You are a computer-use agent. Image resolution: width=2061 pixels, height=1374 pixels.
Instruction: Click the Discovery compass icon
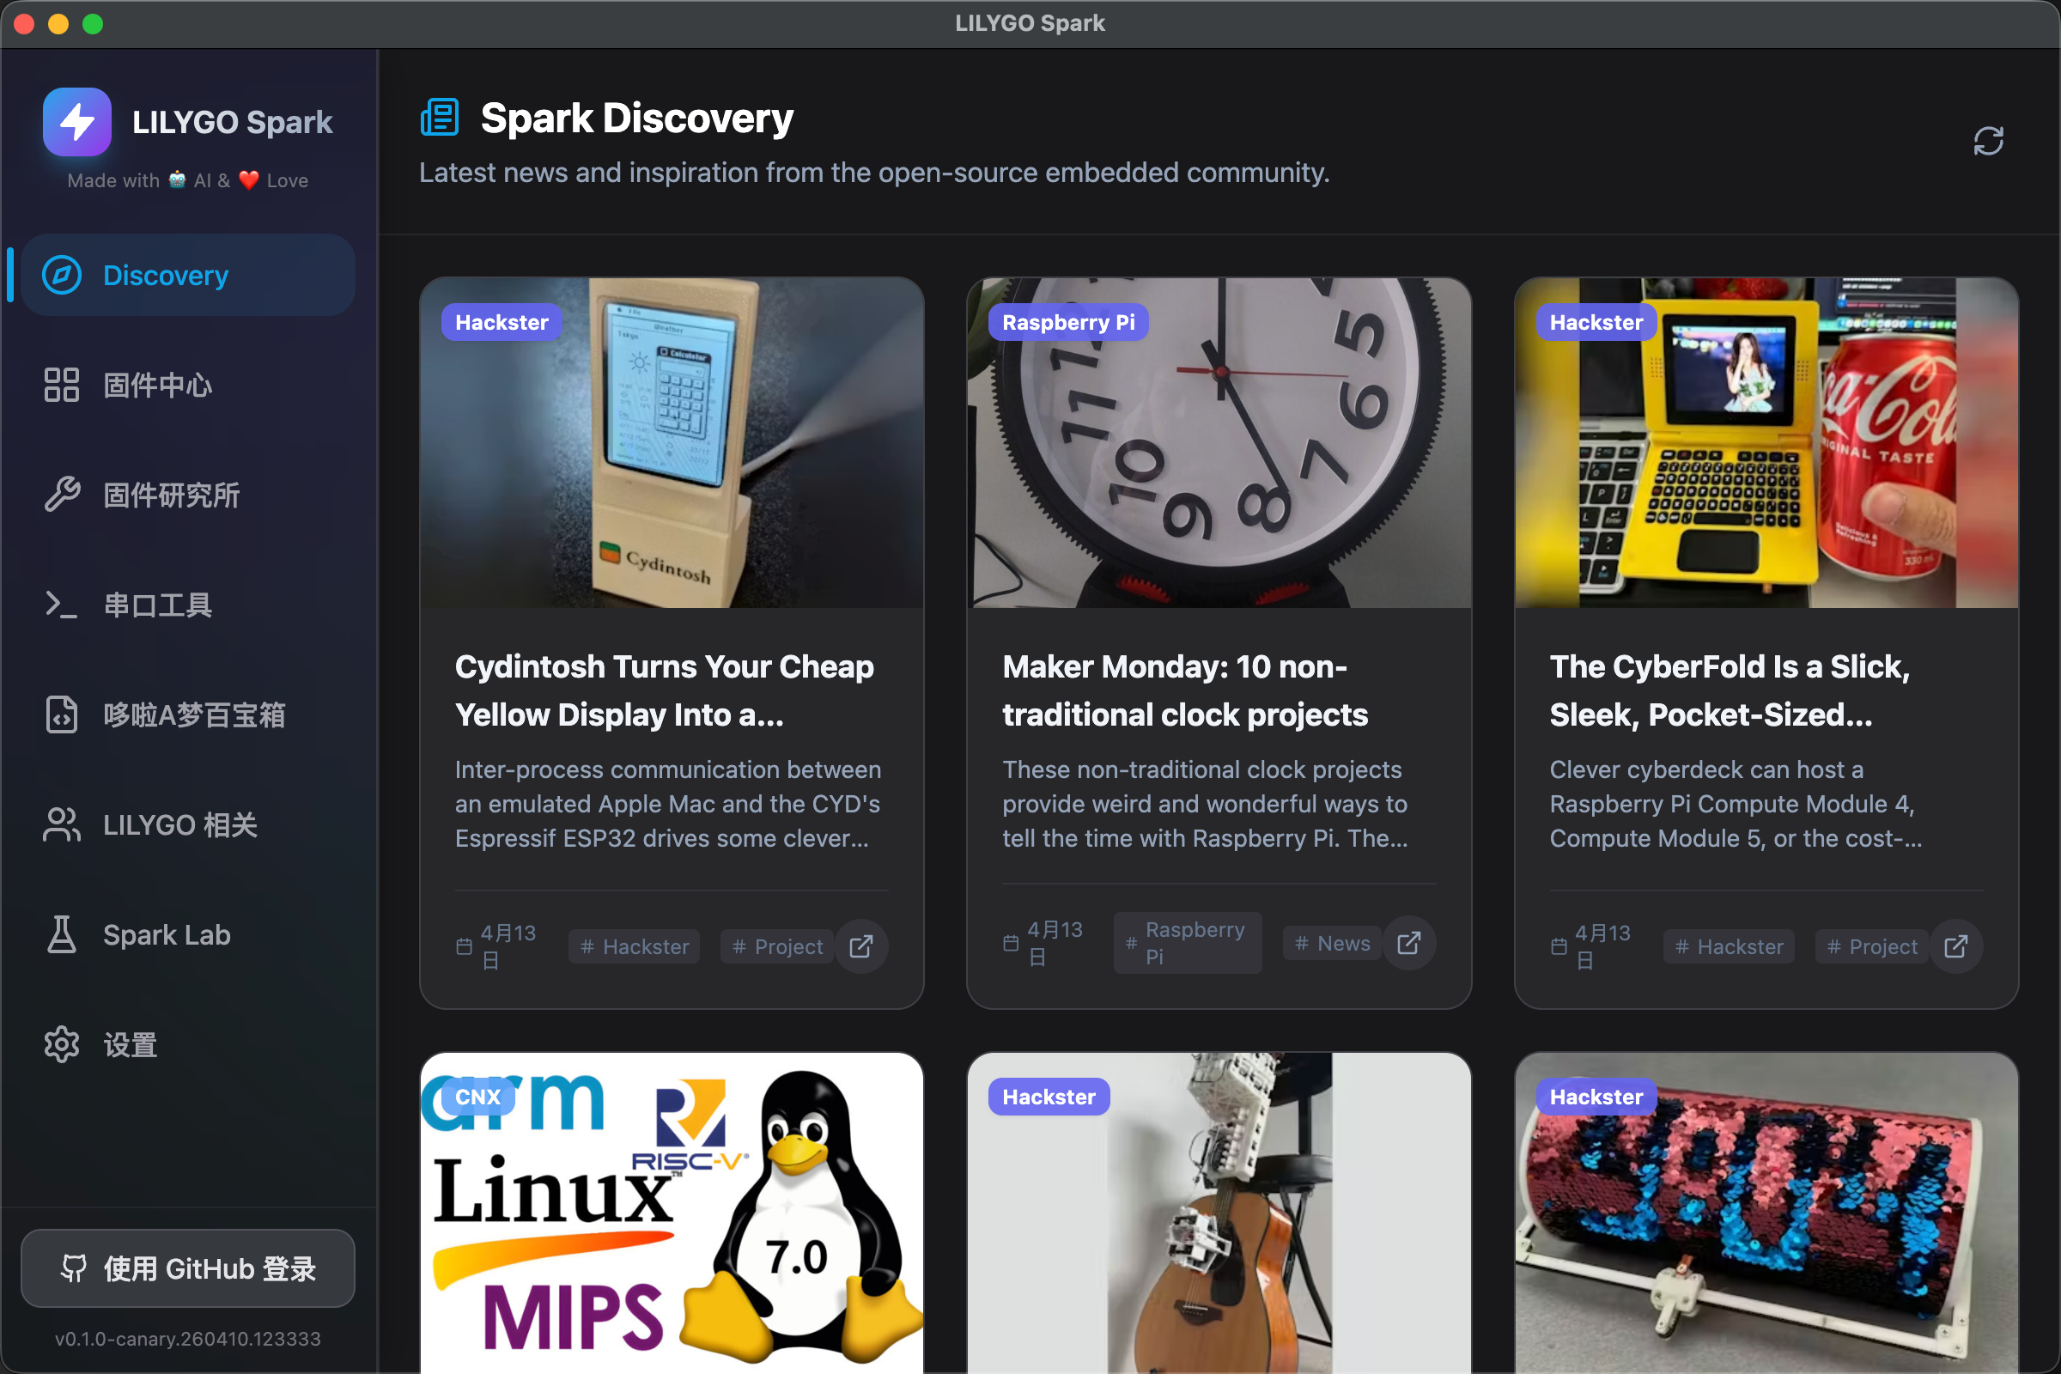pos(62,275)
